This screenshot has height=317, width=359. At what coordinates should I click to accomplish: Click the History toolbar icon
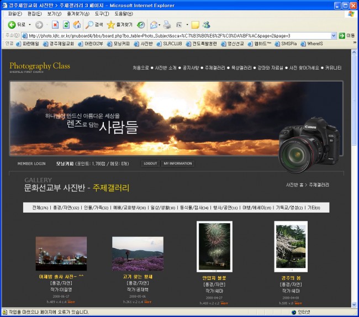pos(141,25)
